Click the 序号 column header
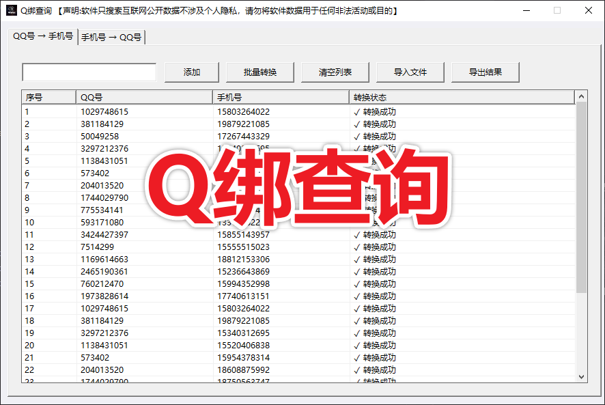This screenshot has height=405, width=605. (48, 96)
